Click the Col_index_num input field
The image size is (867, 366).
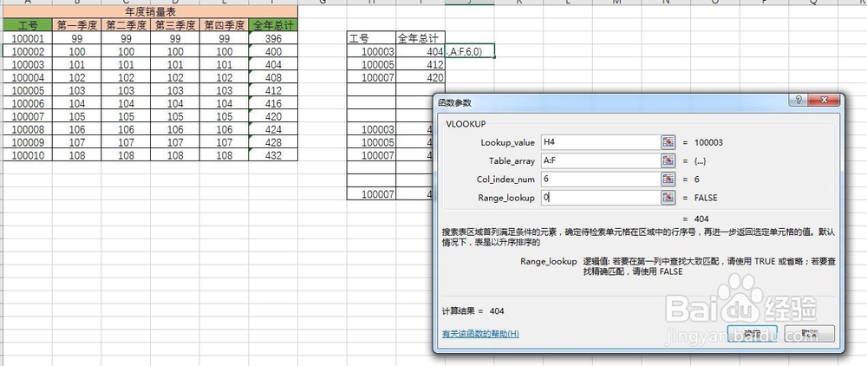[x=601, y=180]
